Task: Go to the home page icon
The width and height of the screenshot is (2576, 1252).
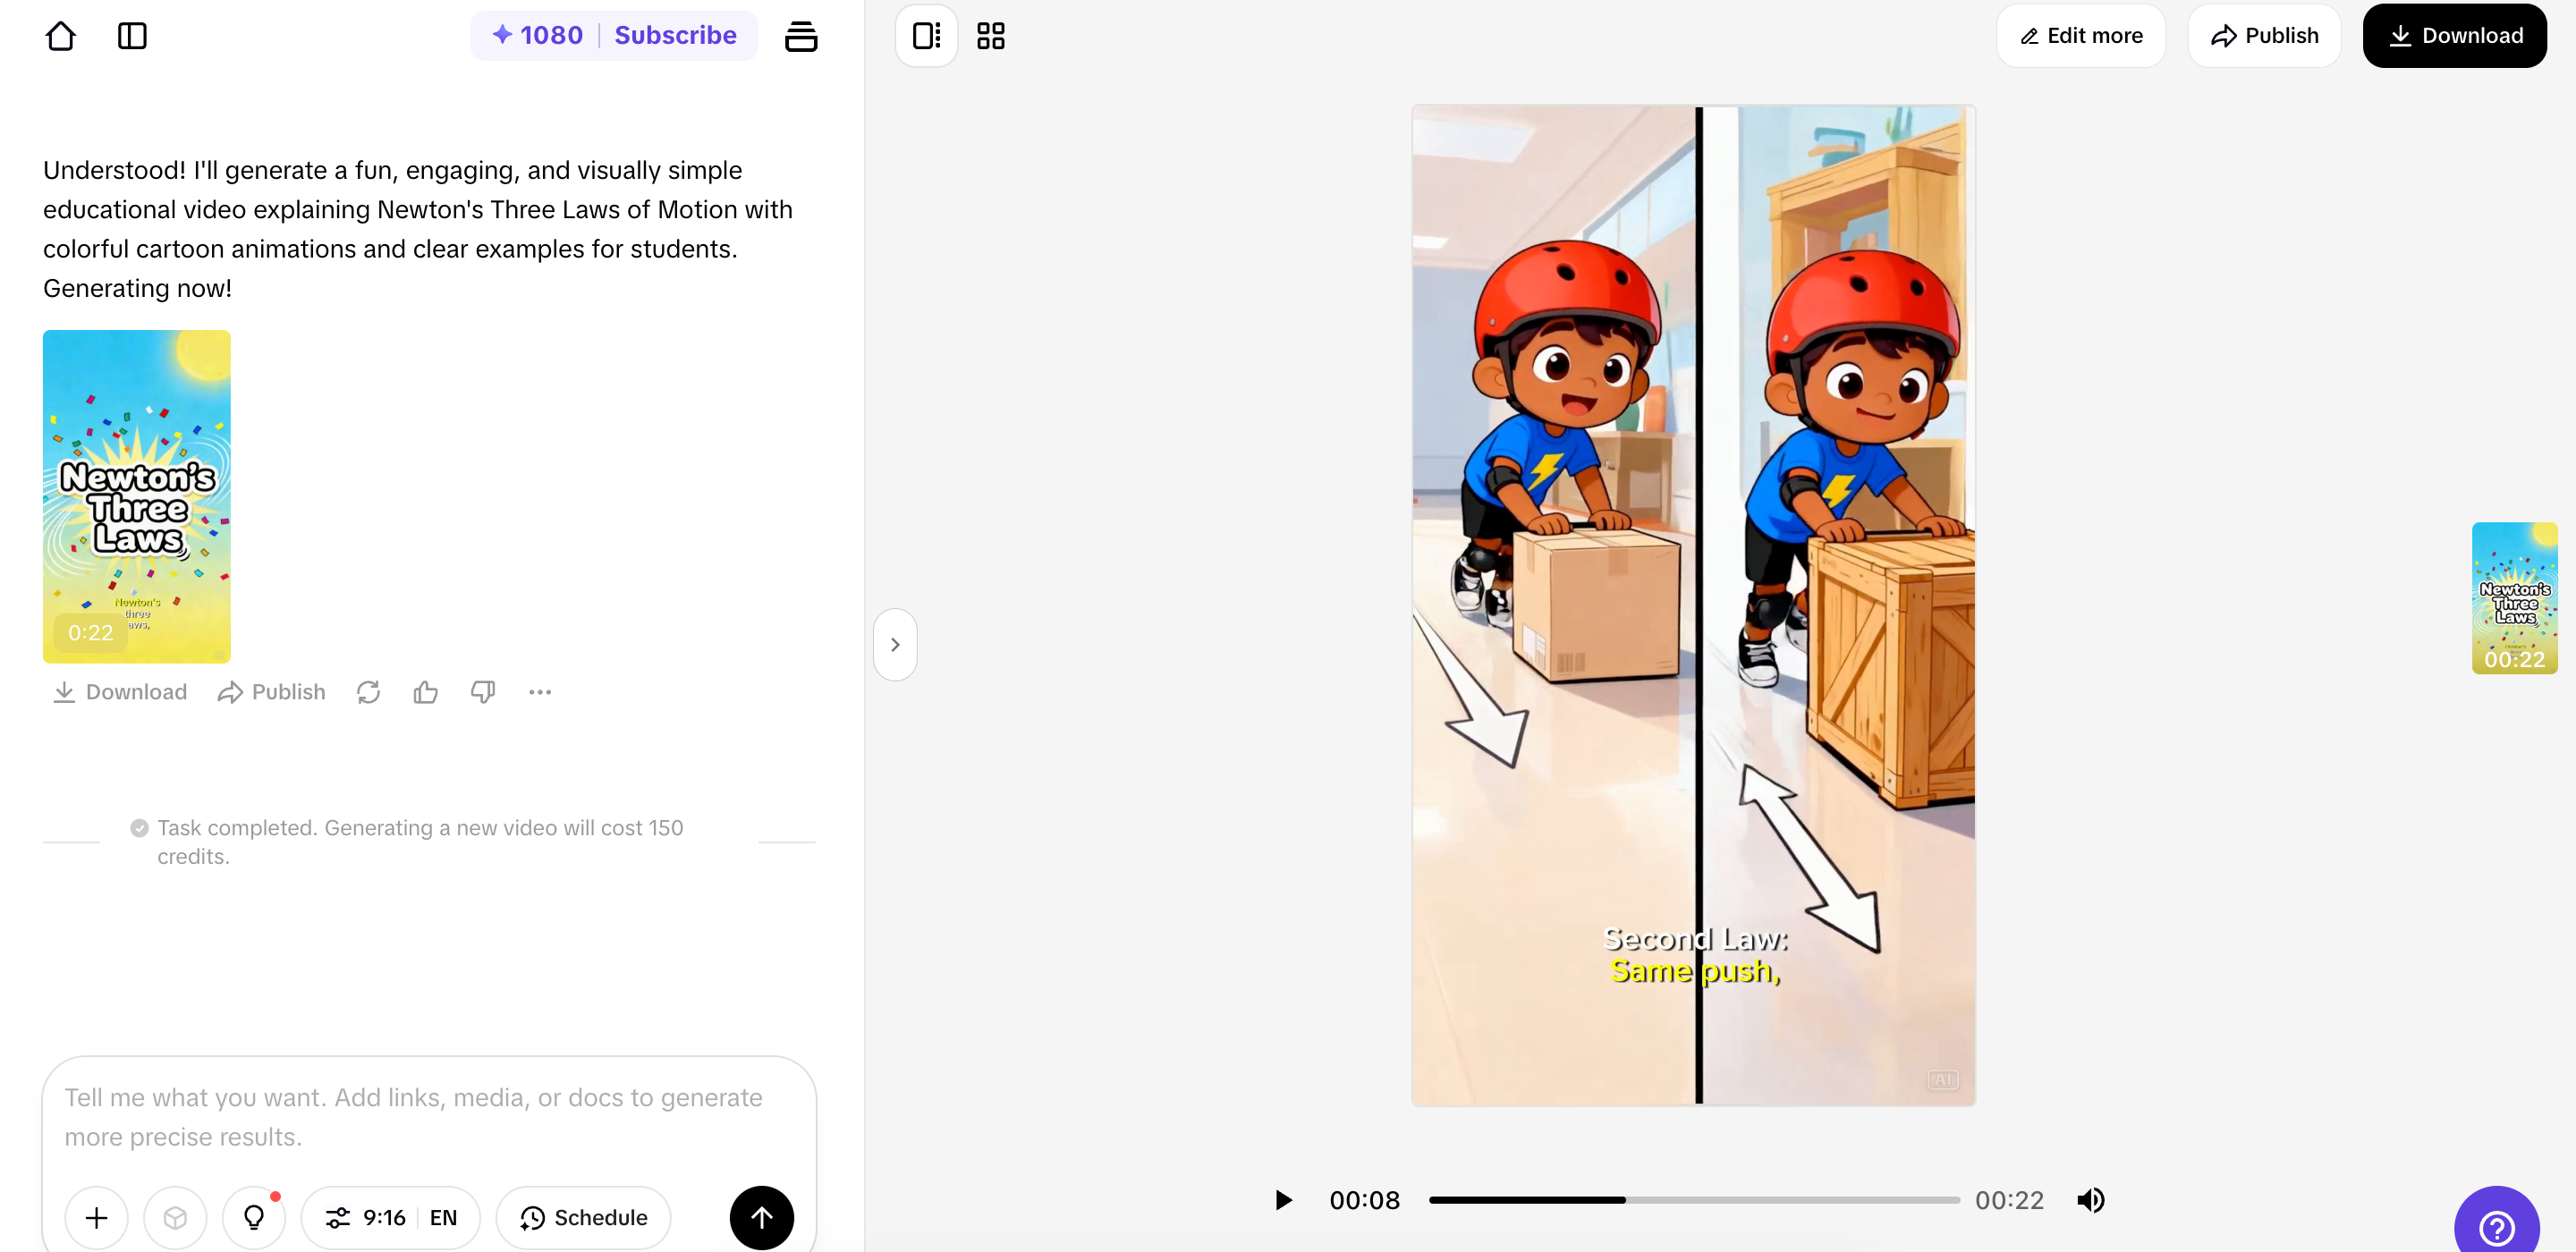Action: (61, 36)
